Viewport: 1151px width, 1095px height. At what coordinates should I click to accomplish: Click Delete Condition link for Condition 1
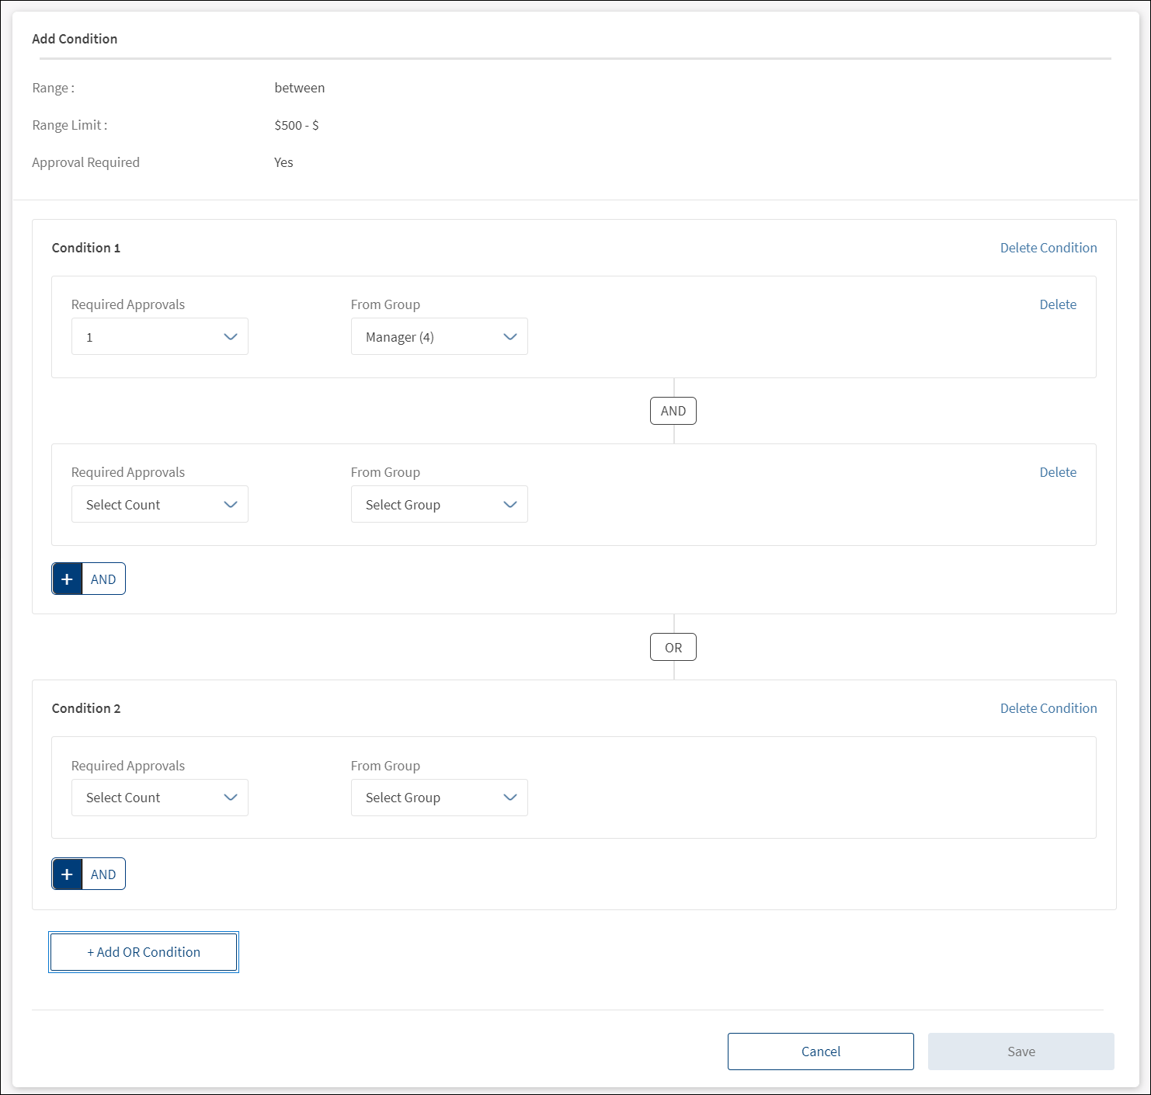1048,248
